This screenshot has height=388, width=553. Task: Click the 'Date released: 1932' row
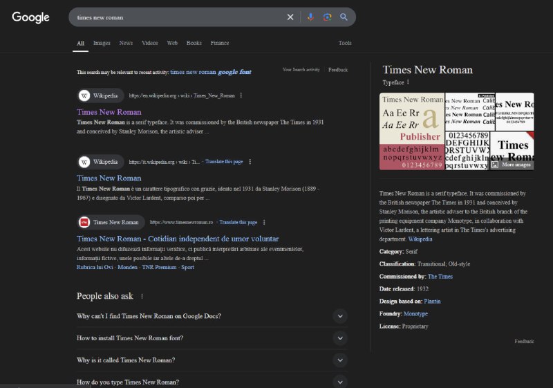404,289
